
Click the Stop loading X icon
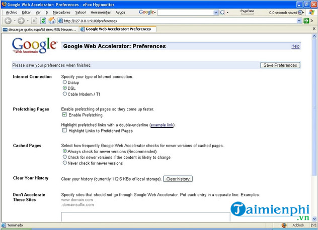click(34, 21)
